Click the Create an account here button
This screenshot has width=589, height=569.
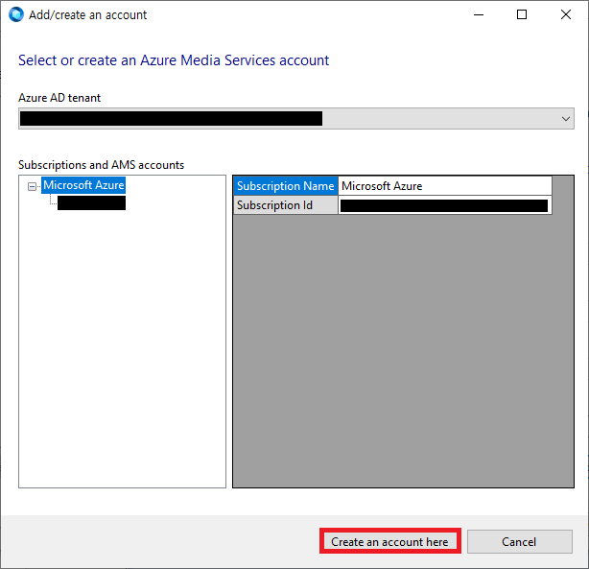point(389,541)
